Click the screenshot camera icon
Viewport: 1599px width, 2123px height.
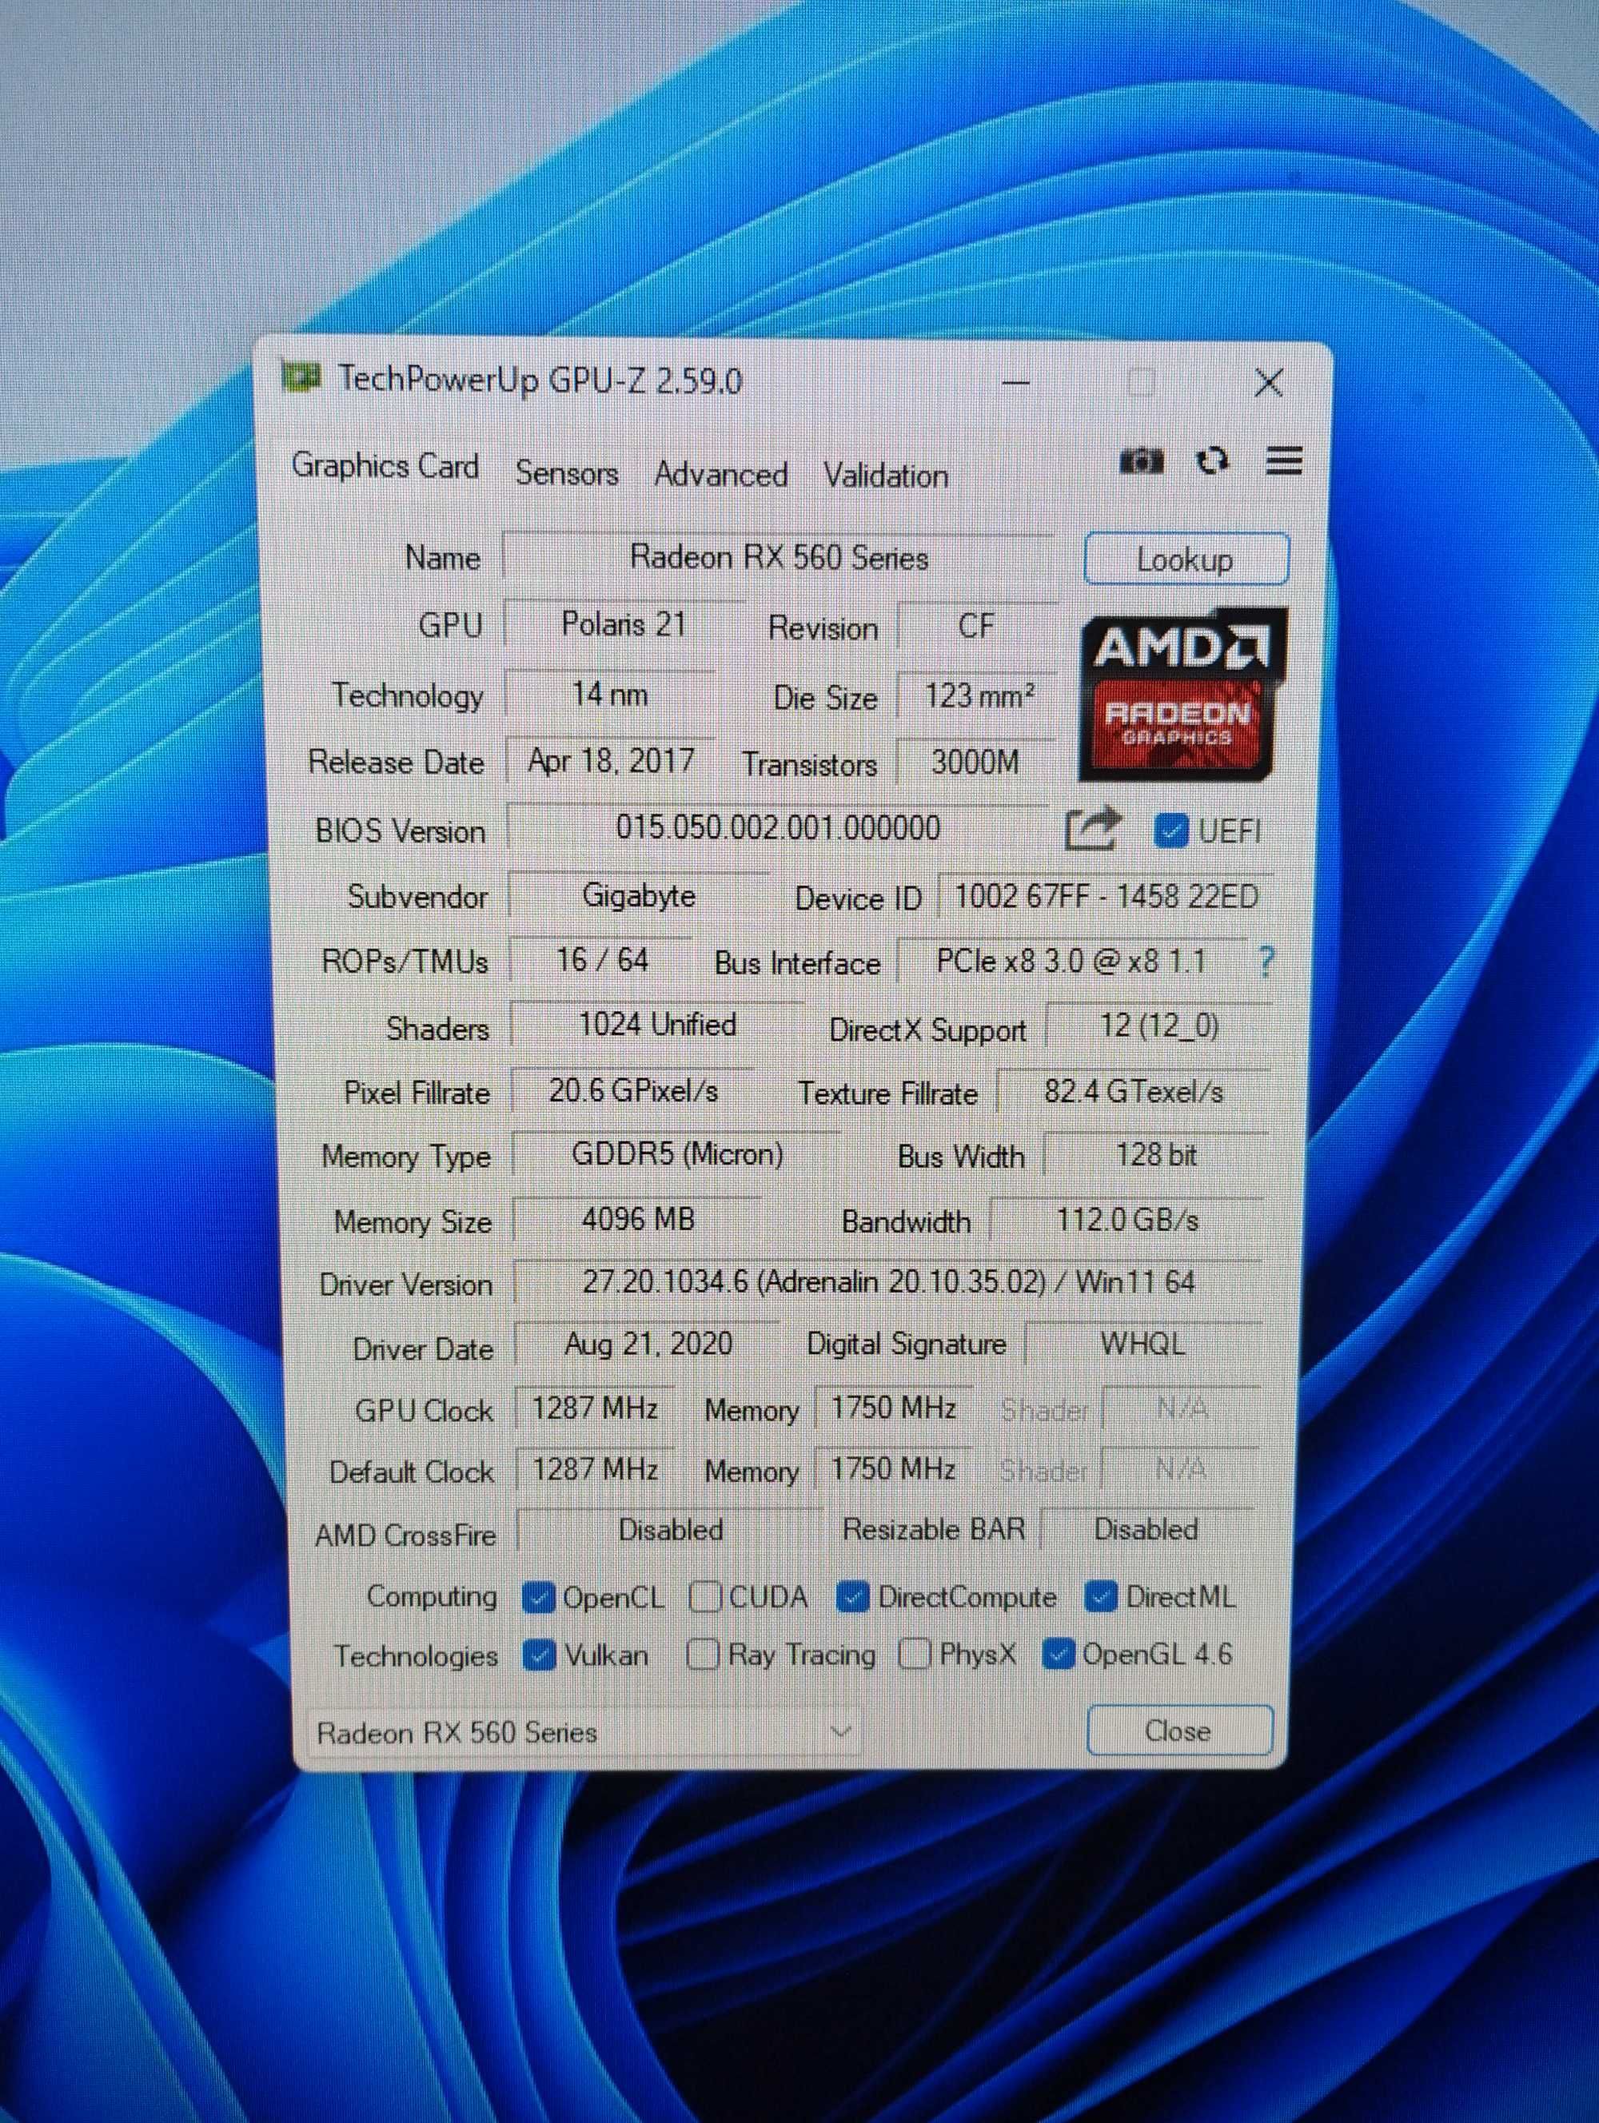(1141, 462)
